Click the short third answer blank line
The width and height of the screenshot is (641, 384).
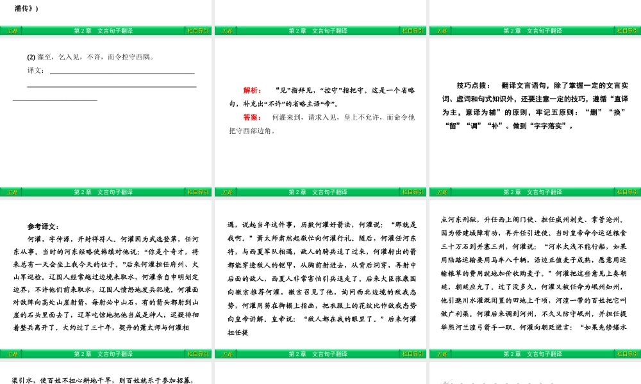pyautogui.click(x=55, y=100)
